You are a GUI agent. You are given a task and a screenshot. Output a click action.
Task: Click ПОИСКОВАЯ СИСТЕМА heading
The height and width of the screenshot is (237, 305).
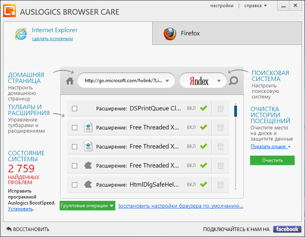coord(270,76)
